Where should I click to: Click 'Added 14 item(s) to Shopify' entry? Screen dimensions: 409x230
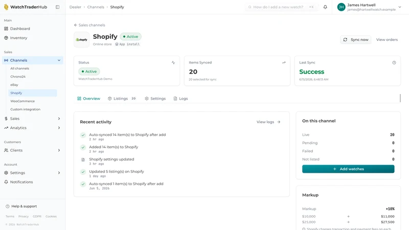pyautogui.click(x=113, y=147)
